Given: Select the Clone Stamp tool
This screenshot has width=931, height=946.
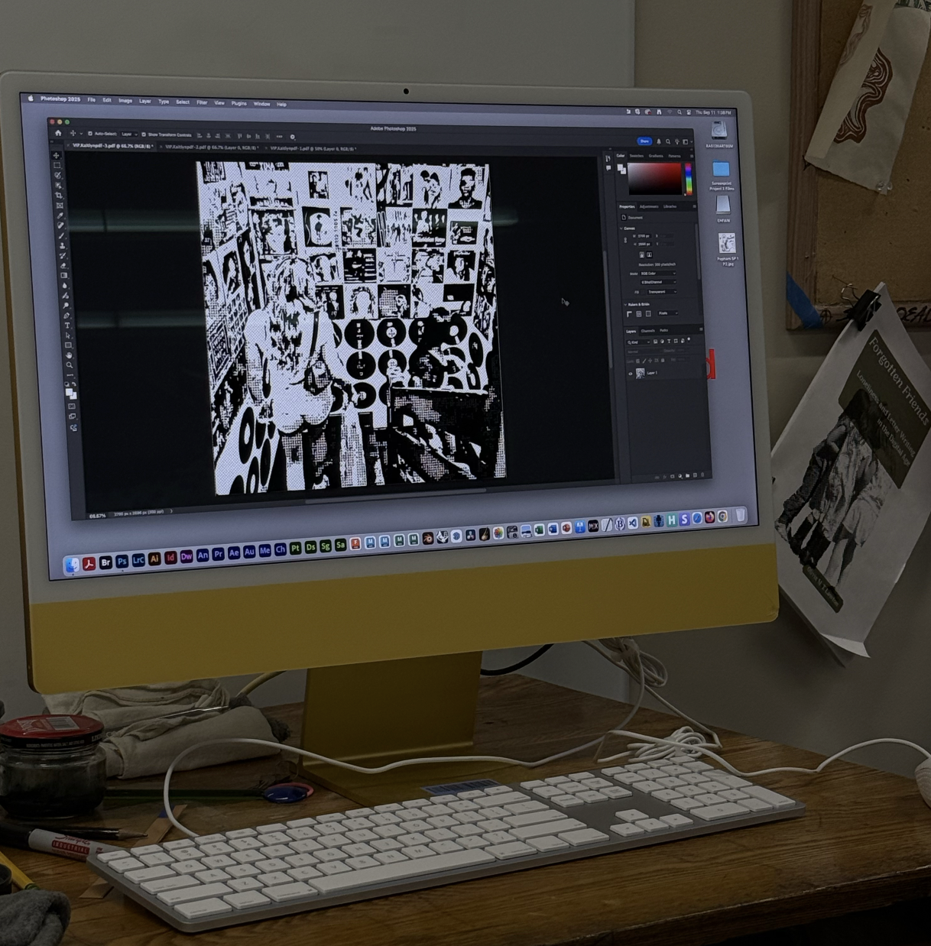Looking at the screenshot, I should click(63, 245).
